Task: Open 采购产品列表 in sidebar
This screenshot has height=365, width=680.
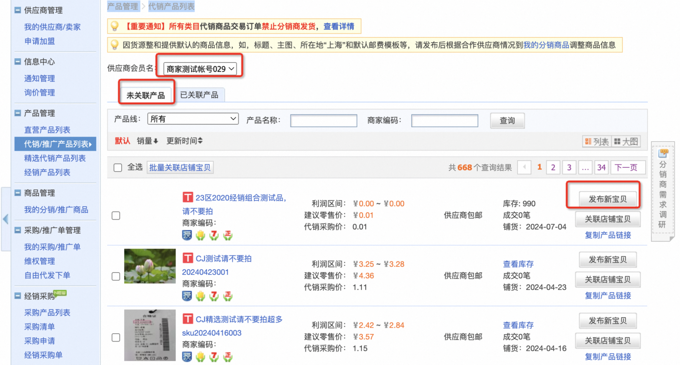Action: click(x=47, y=312)
